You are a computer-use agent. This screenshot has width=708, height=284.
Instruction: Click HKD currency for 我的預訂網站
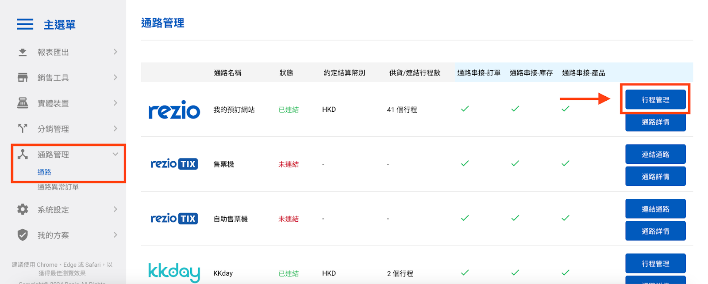(329, 110)
